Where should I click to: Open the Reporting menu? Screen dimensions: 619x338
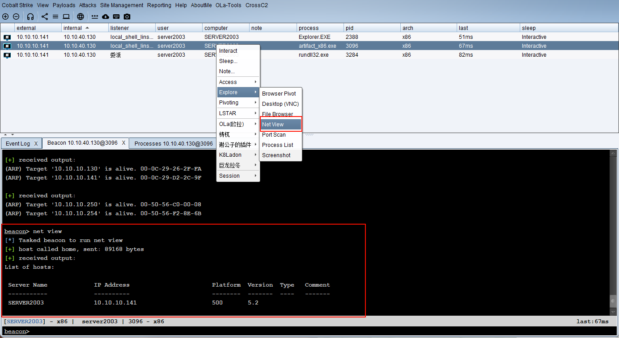coord(159,5)
